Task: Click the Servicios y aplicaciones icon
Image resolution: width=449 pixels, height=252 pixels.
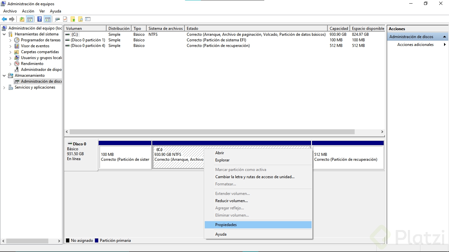Action: (x=11, y=87)
